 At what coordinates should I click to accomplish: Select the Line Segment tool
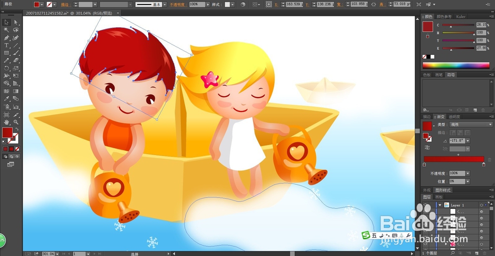point(16,45)
